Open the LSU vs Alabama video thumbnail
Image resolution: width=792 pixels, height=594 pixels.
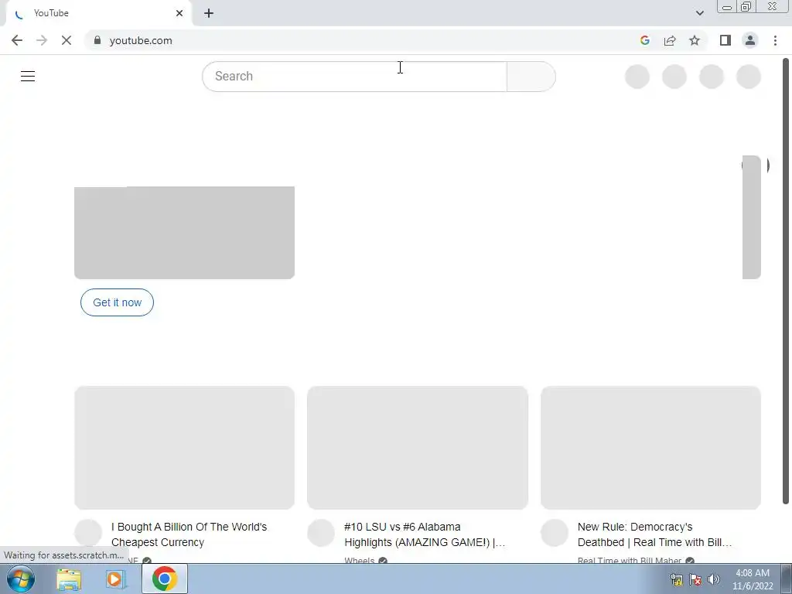(418, 448)
